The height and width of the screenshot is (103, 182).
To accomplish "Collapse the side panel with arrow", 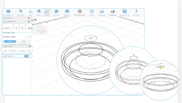I will pos(32,18).
